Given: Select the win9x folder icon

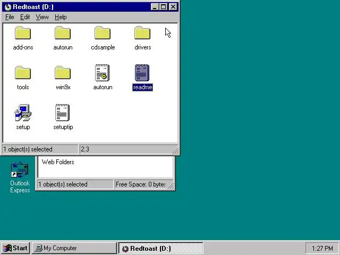Looking at the screenshot, I should point(63,73).
